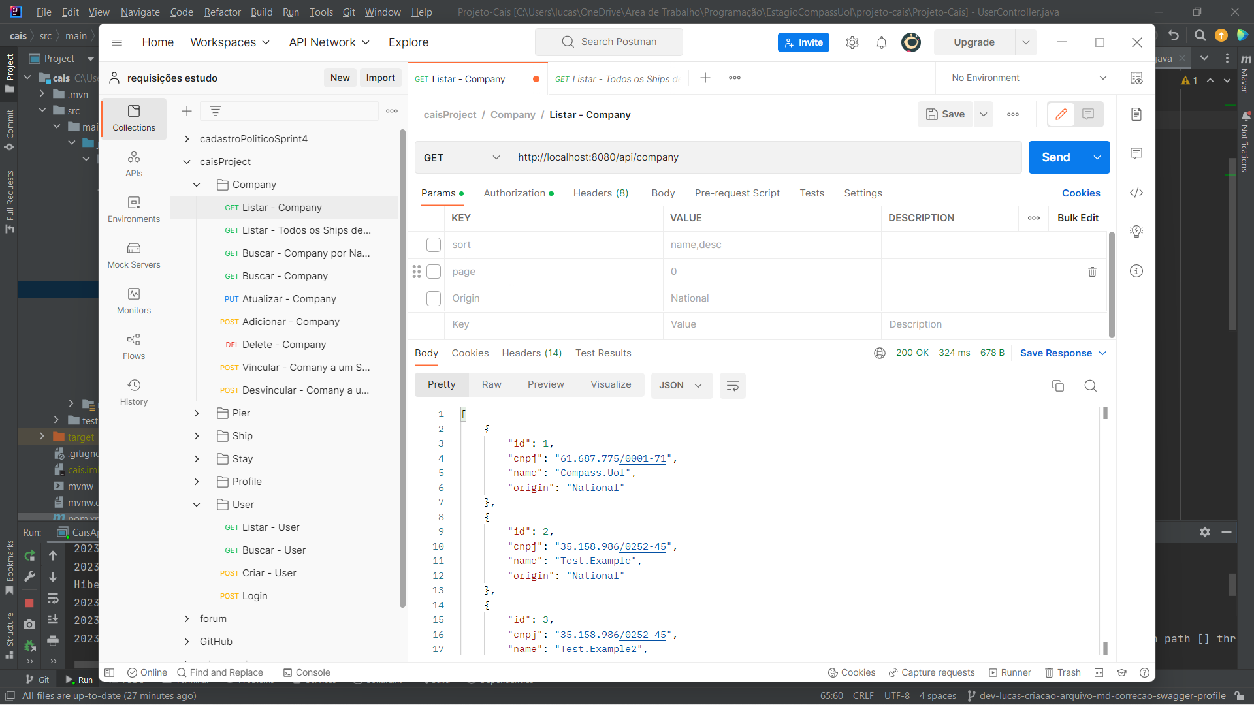
Task: Change response format from JSON dropdown
Action: [x=681, y=385]
